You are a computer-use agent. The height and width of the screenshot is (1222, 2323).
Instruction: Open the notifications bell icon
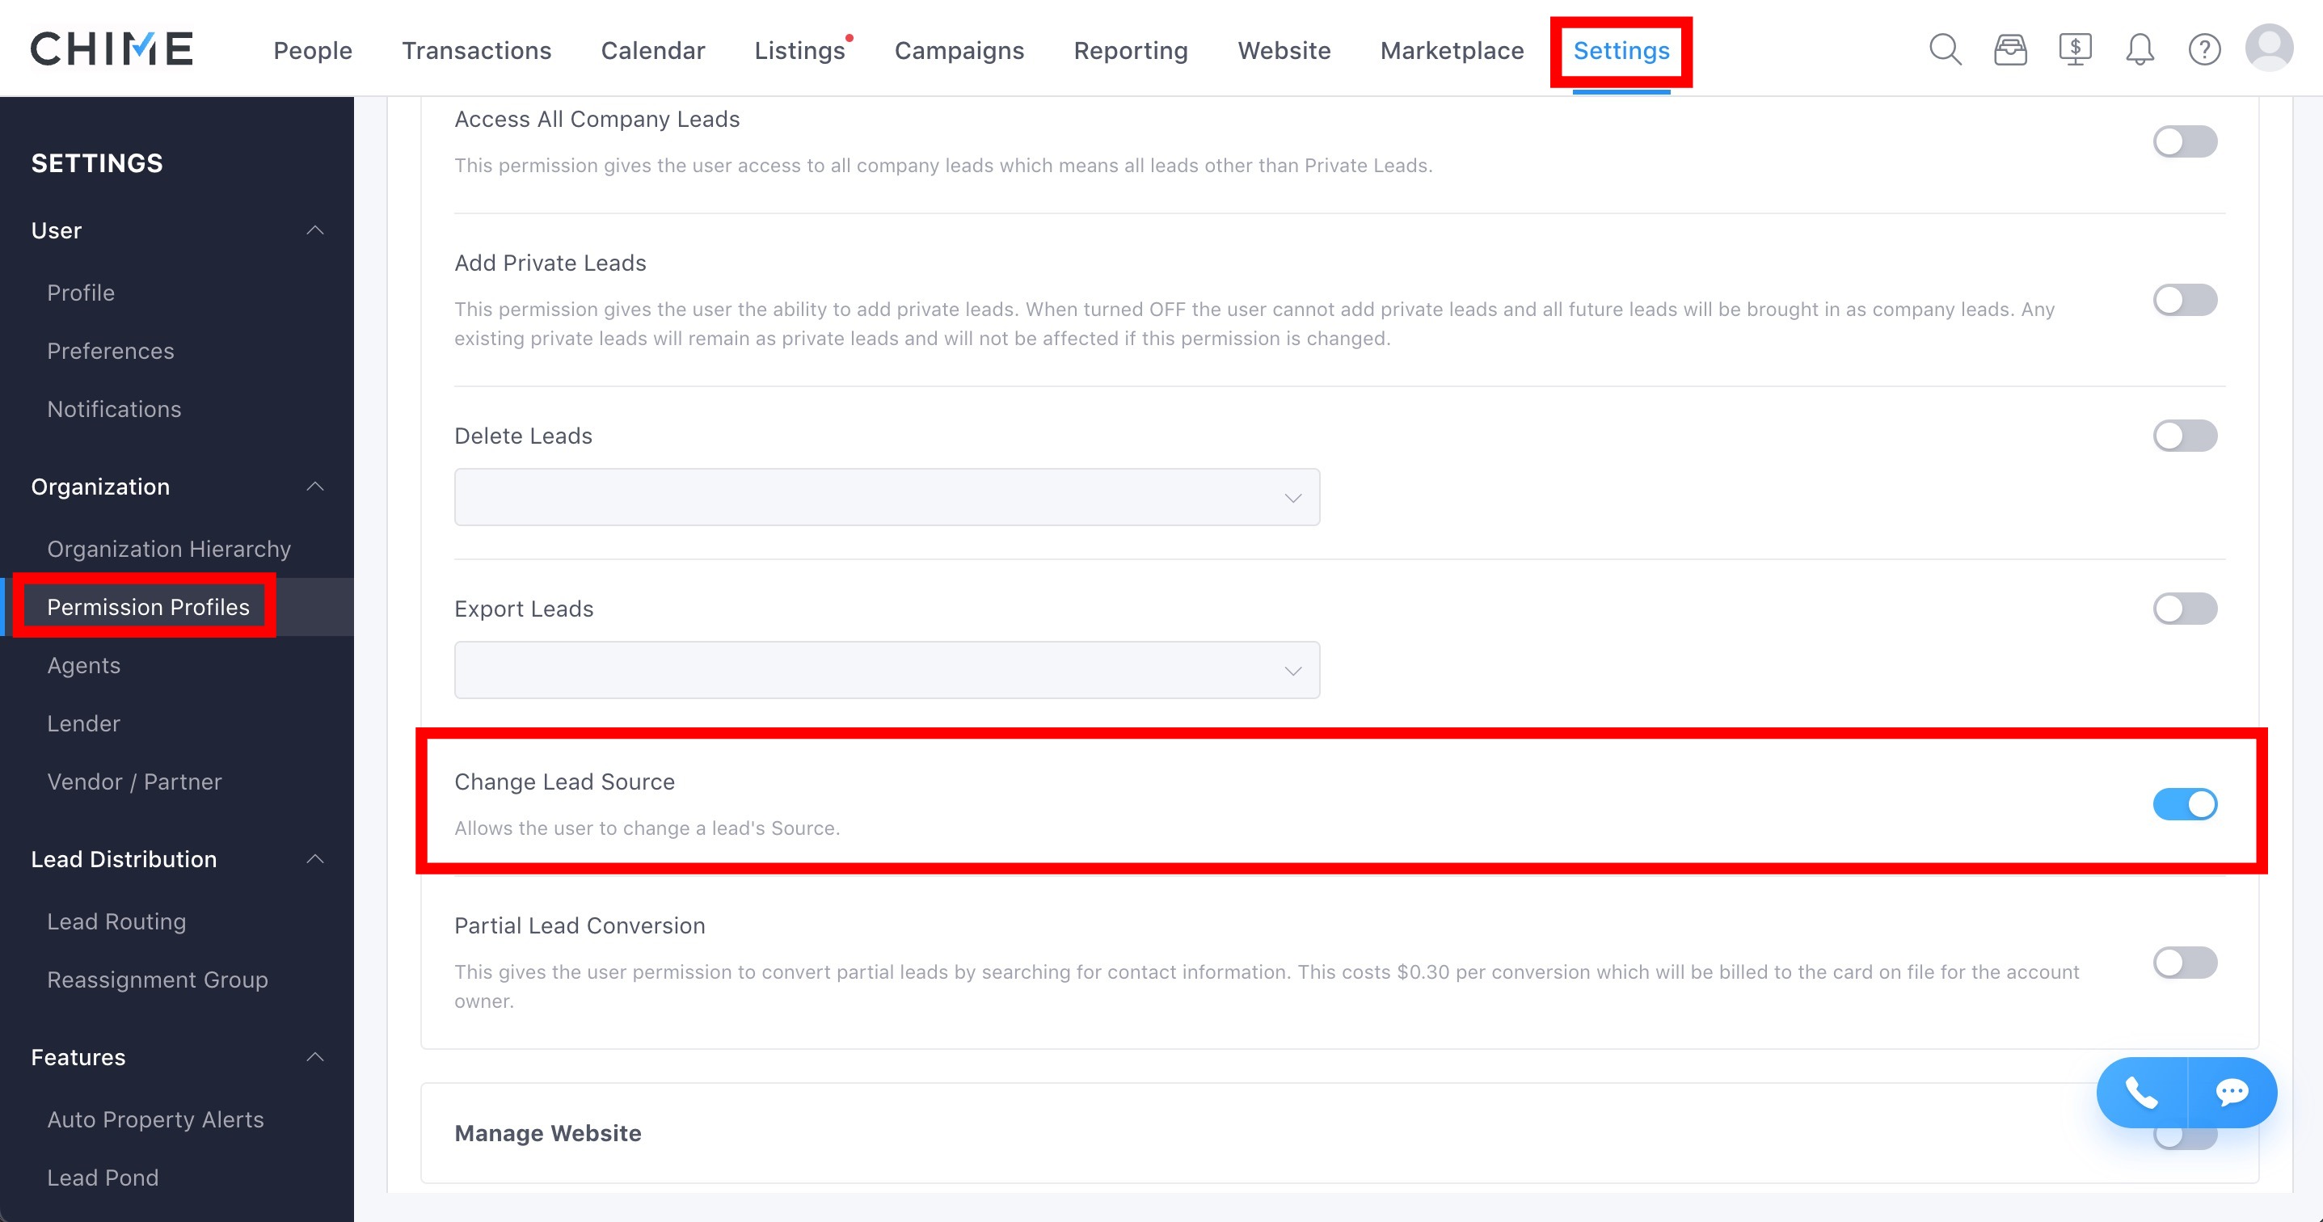[x=2140, y=49]
